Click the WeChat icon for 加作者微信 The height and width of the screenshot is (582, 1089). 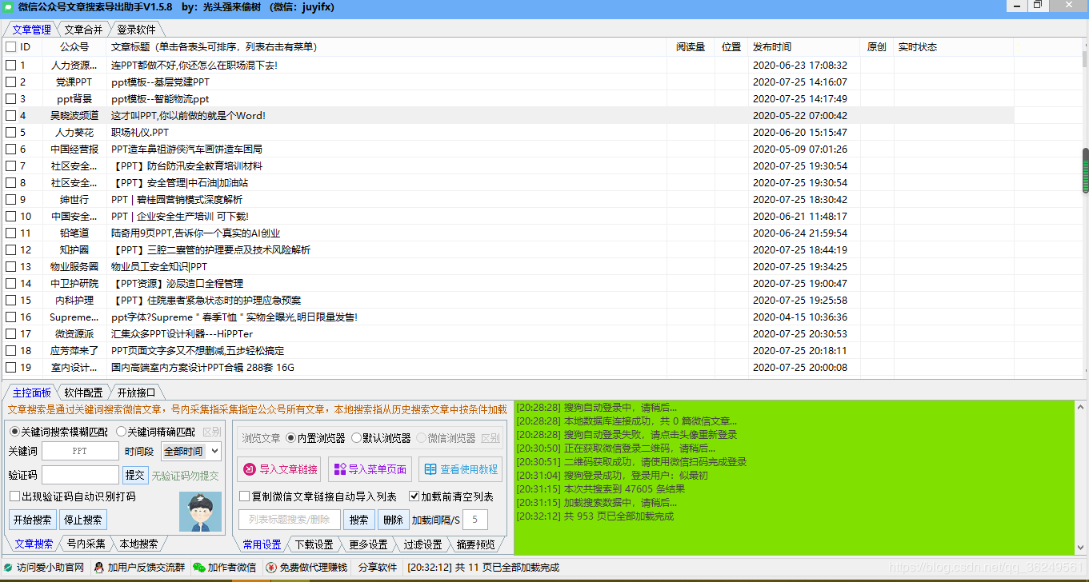coord(199,568)
